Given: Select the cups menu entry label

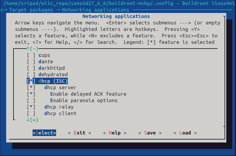Looking at the screenshot, I should 44,55.
